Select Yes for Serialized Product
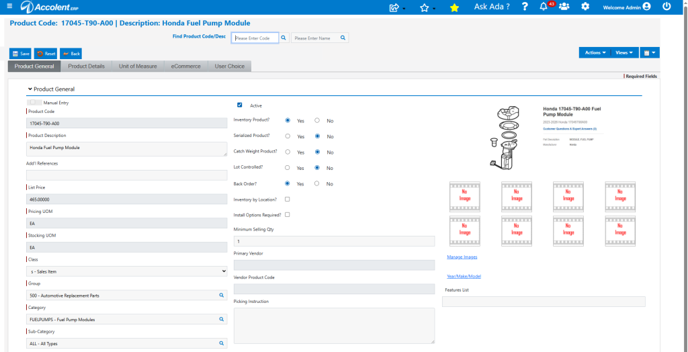 pos(288,136)
